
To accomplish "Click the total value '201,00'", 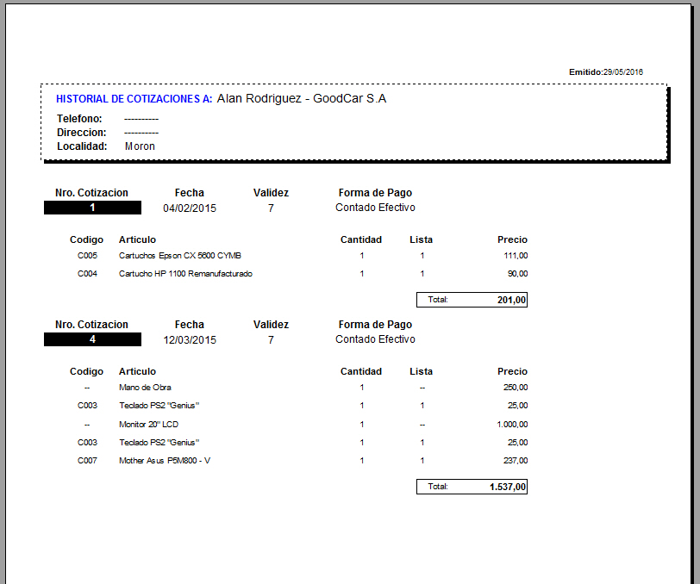I will [511, 300].
